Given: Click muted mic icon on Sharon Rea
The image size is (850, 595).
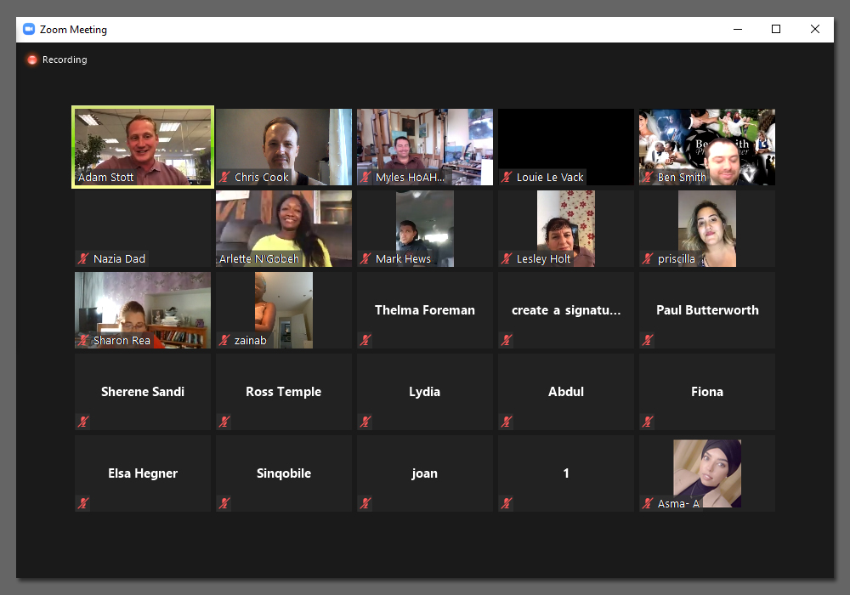Looking at the screenshot, I should (x=83, y=340).
